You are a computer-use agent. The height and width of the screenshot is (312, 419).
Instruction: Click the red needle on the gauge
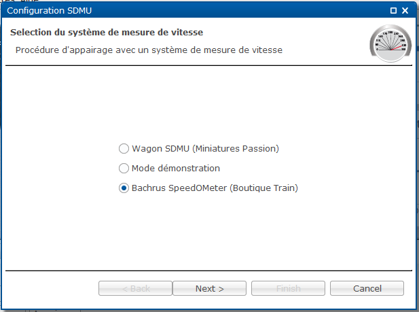click(x=398, y=48)
